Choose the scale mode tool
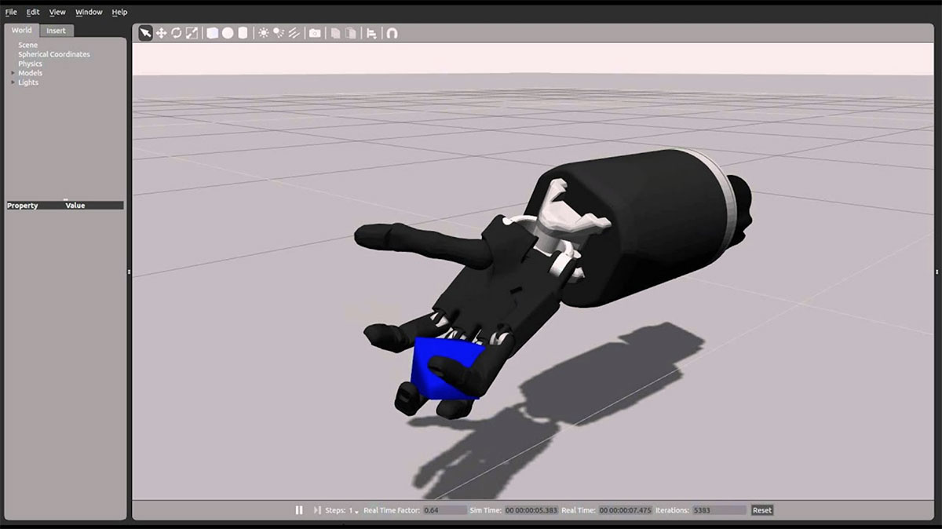 (x=192, y=33)
